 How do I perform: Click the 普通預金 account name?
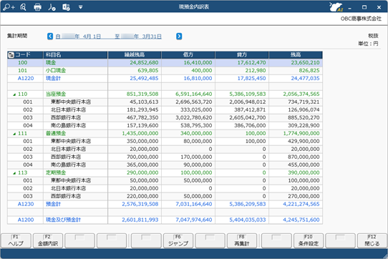[56, 133]
